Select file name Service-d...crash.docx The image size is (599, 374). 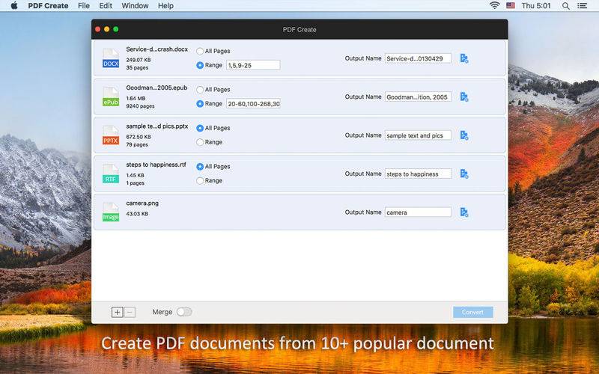[x=157, y=49]
